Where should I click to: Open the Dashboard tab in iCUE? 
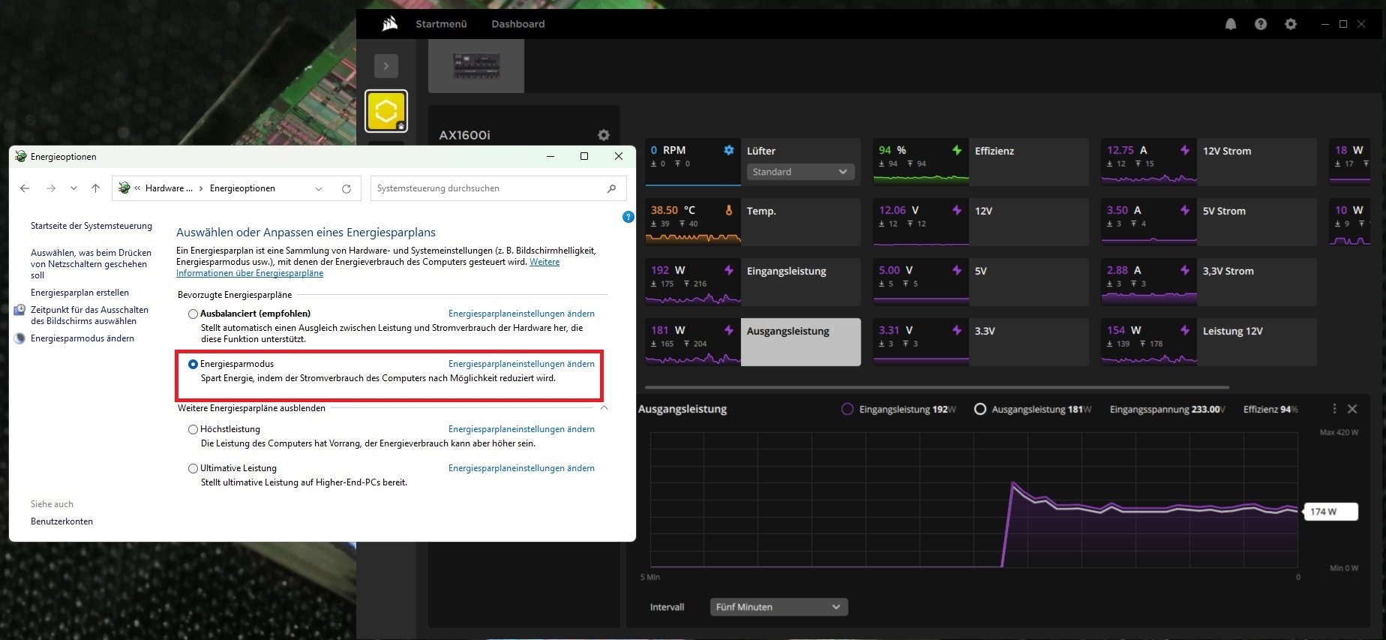(x=518, y=24)
